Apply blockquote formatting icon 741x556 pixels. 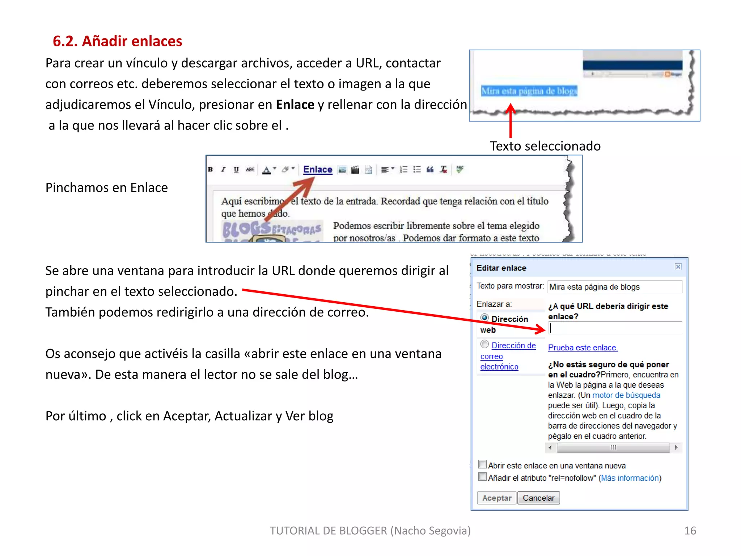tap(430, 169)
